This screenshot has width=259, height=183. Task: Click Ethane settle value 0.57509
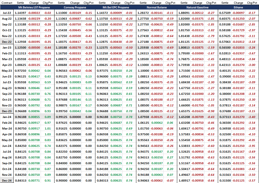tap(225, 13)
